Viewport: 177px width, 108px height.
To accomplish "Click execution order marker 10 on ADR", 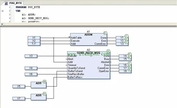I will (45, 81).
